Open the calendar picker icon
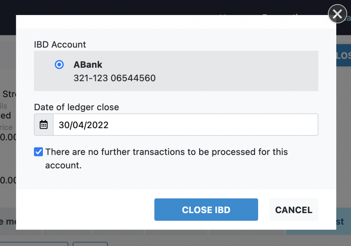This screenshot has width=351, height=246. point(44,125)
